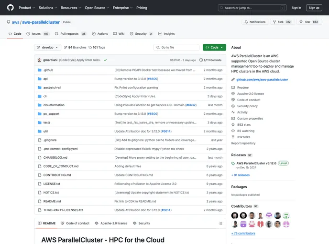Open the develop branch dropdown
Viewport: 329px width, 244px height.
48,48
